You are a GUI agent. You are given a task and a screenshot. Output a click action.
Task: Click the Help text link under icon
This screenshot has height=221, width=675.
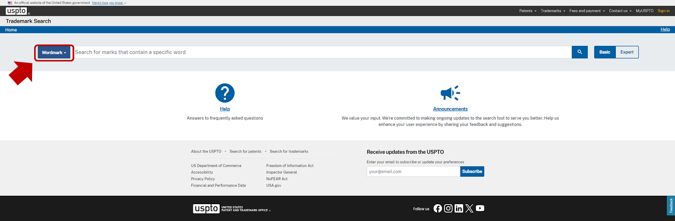[225, 109]
